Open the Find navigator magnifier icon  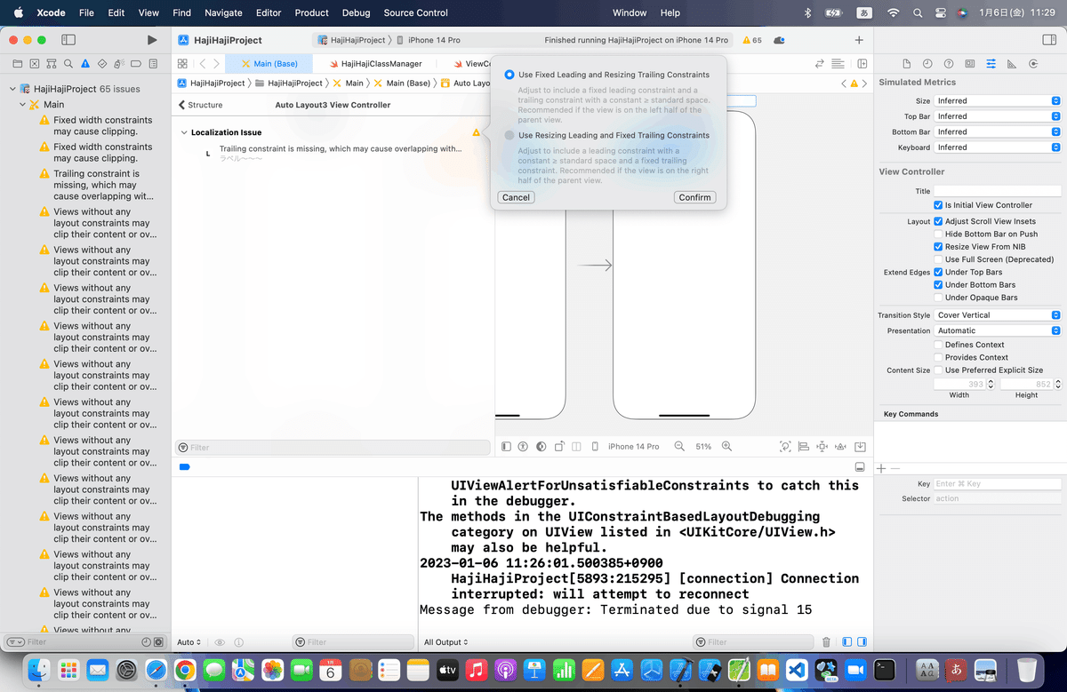tap(68, 64)
